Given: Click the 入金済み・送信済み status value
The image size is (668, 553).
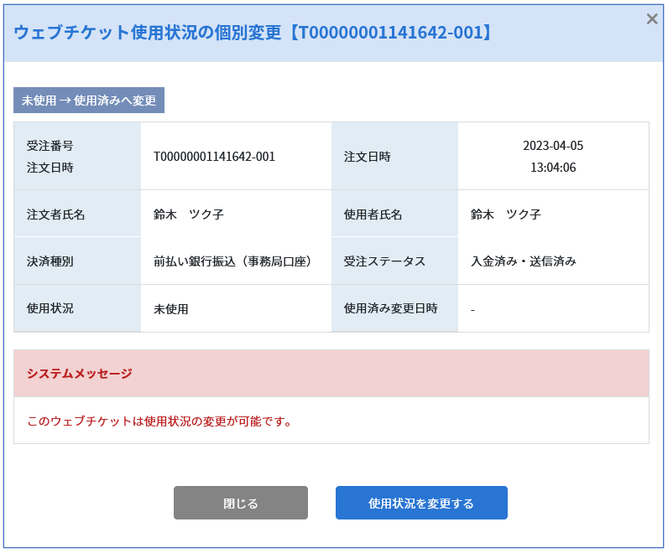Looking at the screenshot, I should coord(523,261).
